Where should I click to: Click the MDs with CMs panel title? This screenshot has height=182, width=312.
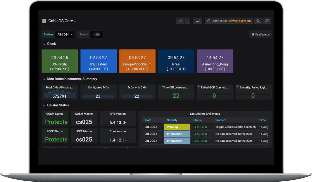[137, 88]
